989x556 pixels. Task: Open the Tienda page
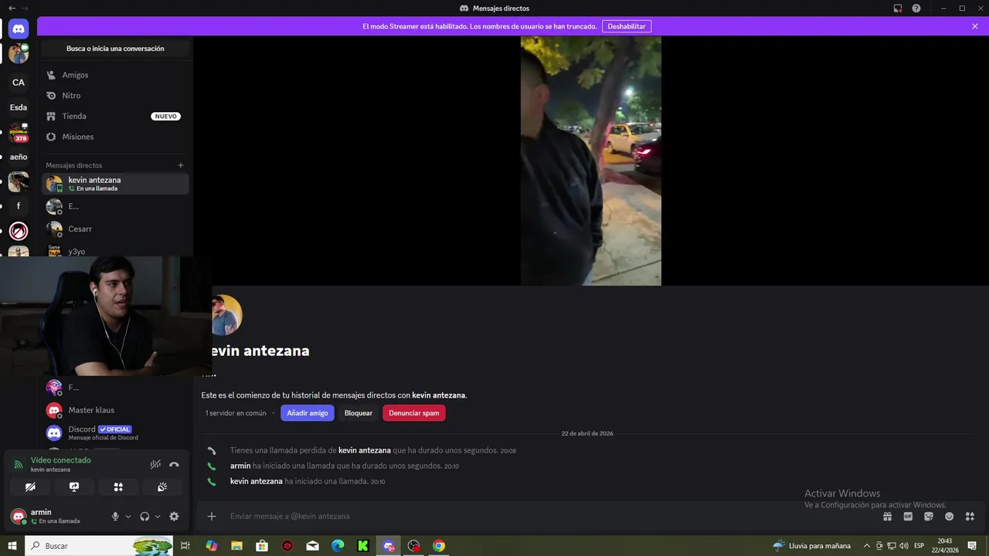tap(115, 116)
